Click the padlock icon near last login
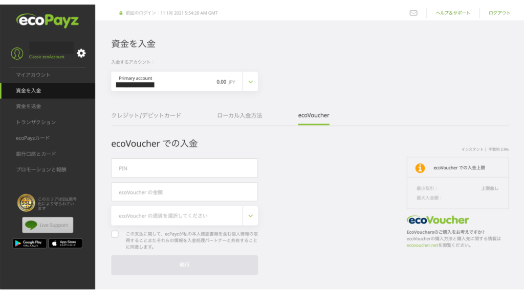Screen dimensions: 524x294 point(121,13)
